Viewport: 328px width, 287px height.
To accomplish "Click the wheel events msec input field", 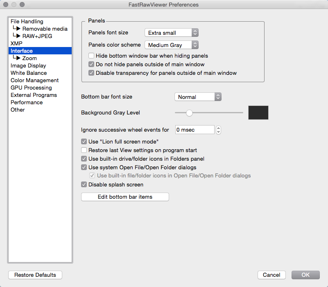I will point(195,130).
